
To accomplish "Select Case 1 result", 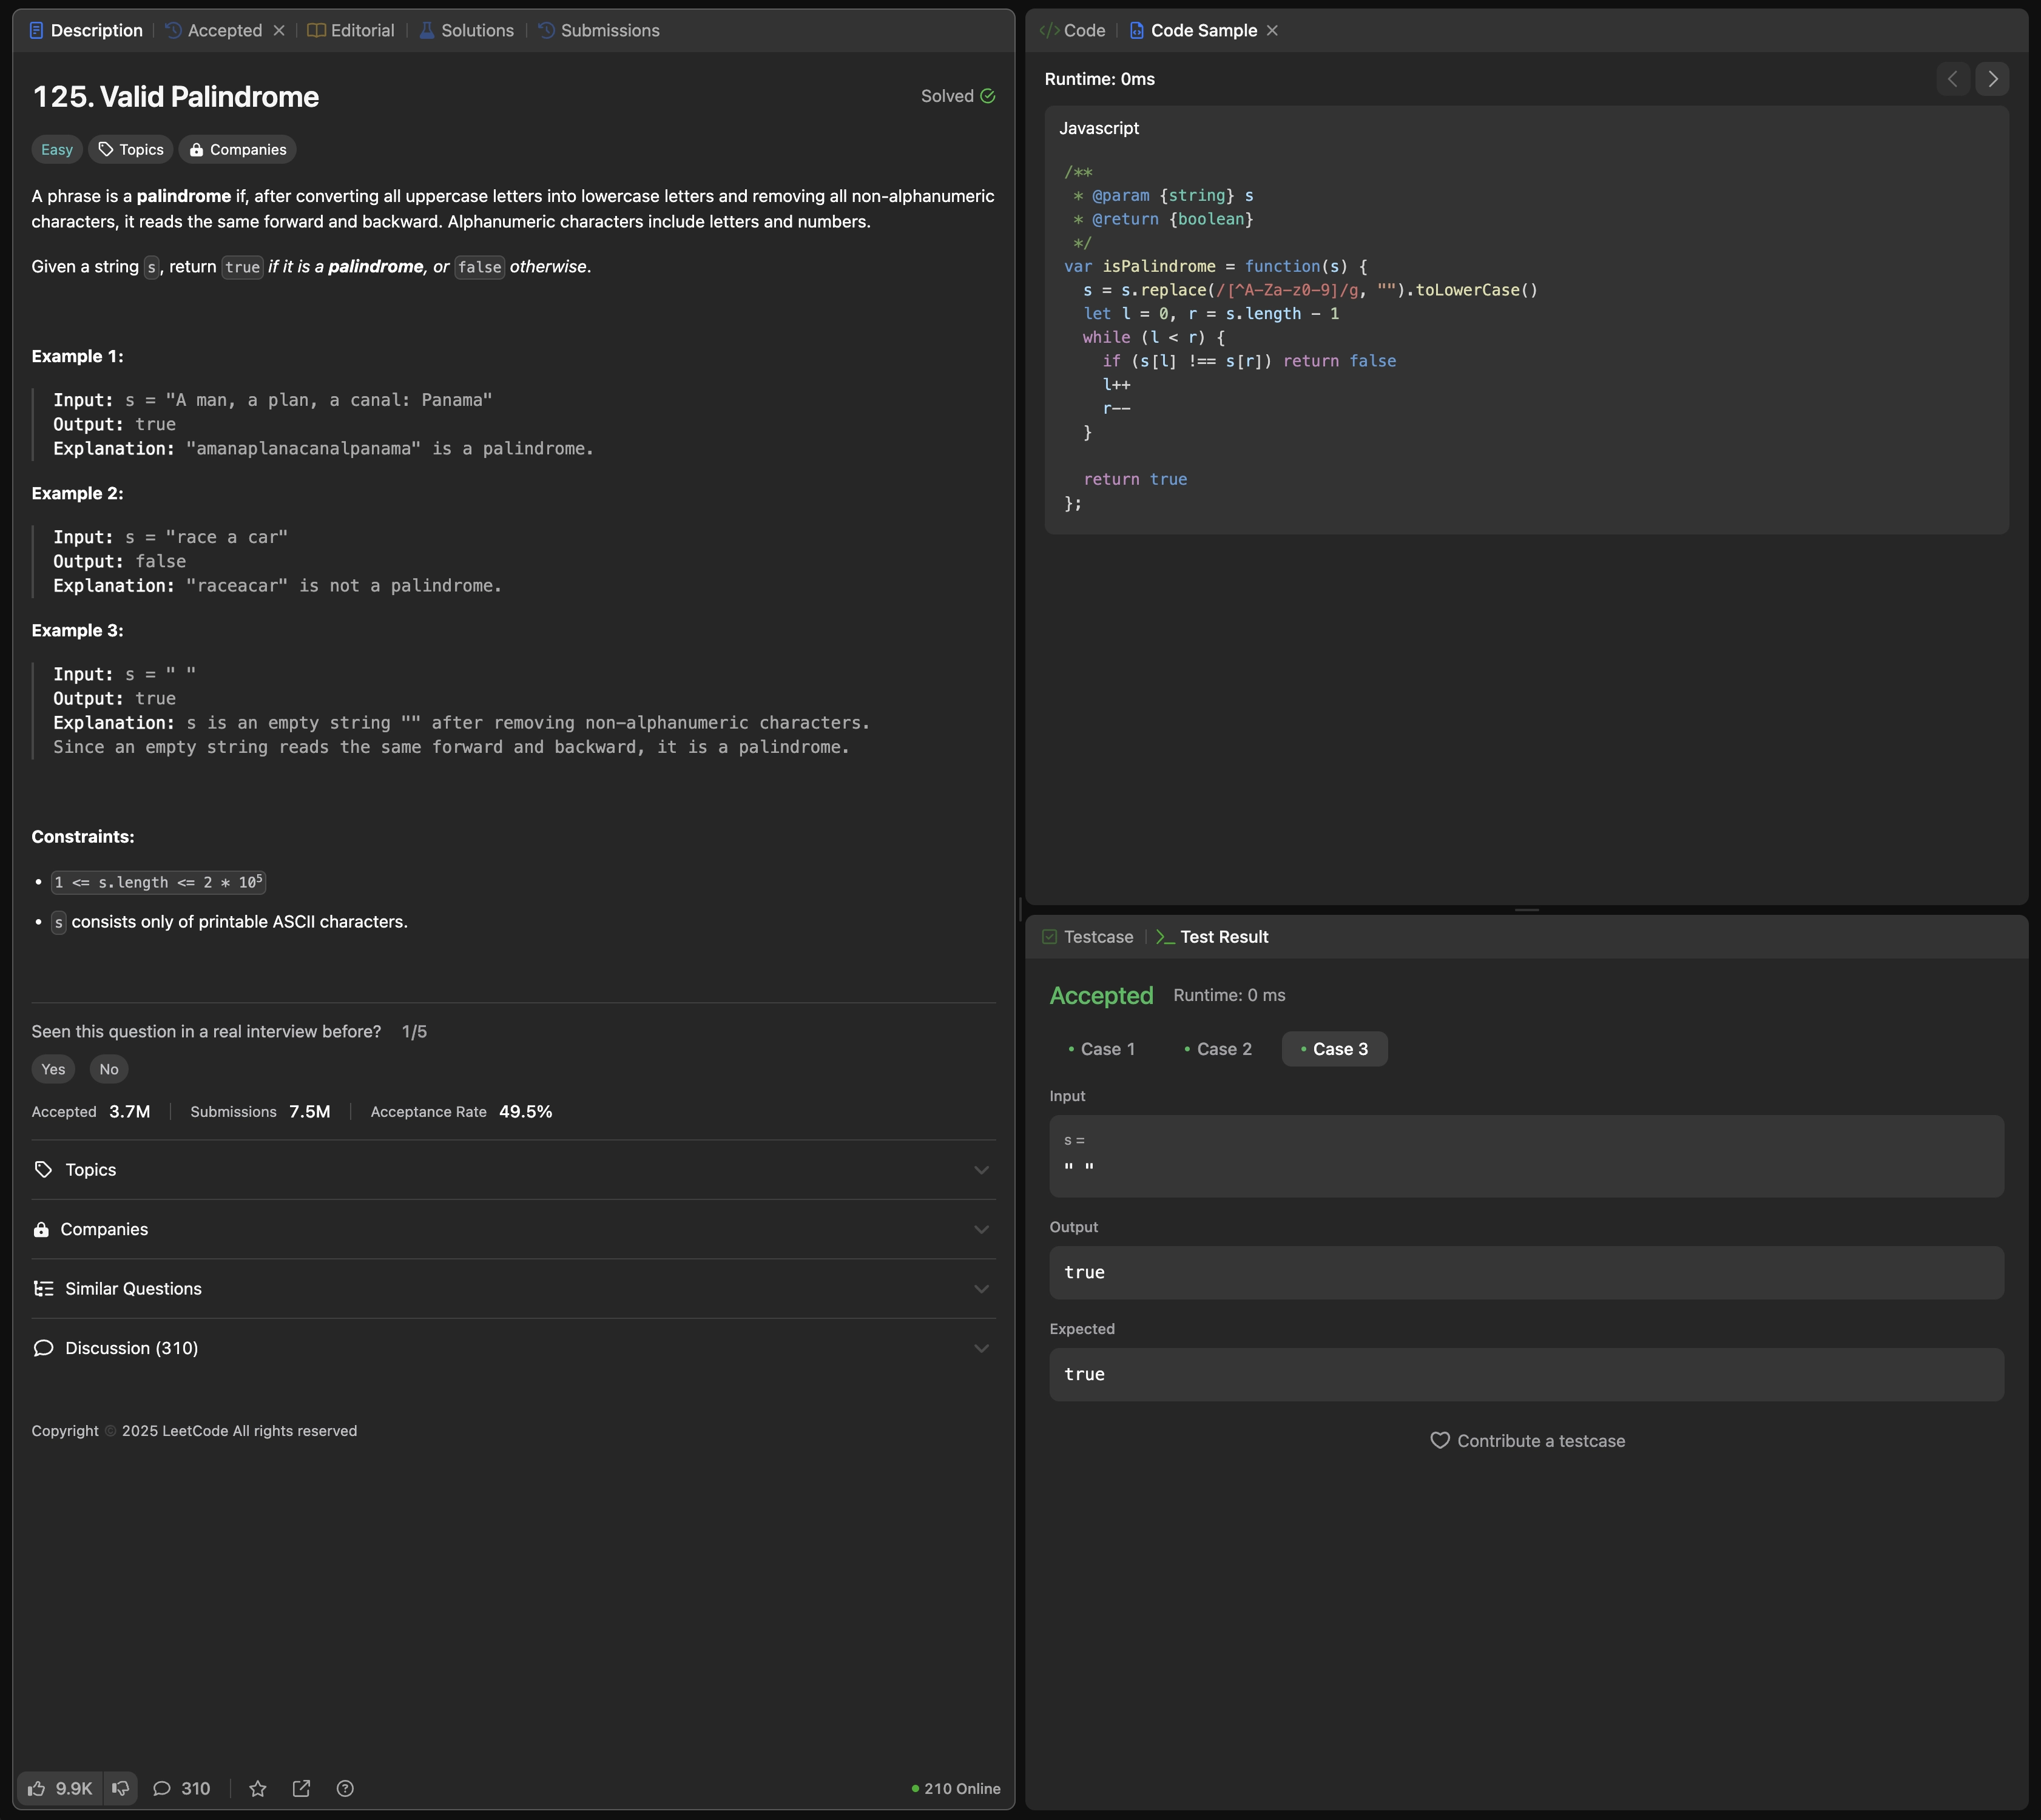I will tap(1102, 1049).
